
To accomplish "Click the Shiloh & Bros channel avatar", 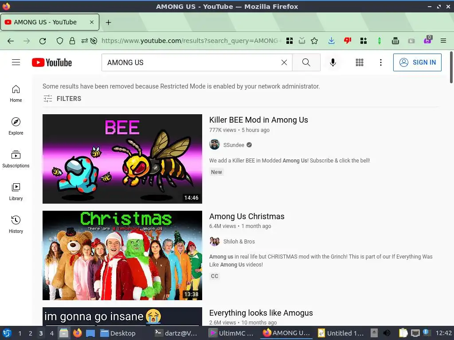I will point(215,241).
